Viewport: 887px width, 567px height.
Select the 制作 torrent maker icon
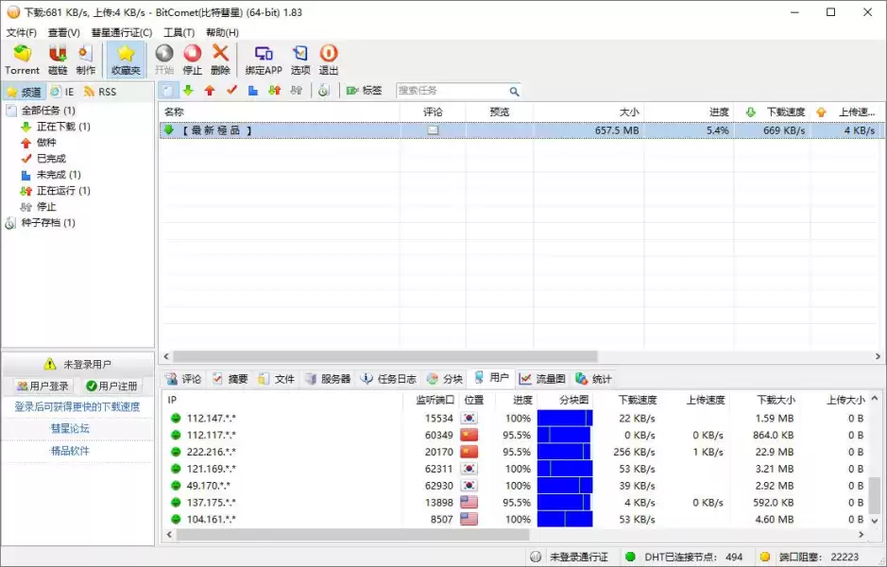coord(85,59)
